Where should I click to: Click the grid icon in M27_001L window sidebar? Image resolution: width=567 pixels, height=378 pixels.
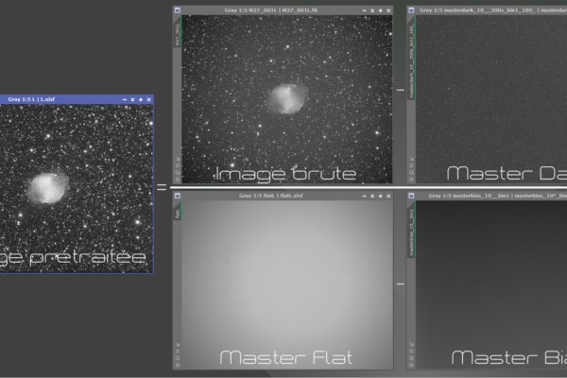[x=178, y=165]
